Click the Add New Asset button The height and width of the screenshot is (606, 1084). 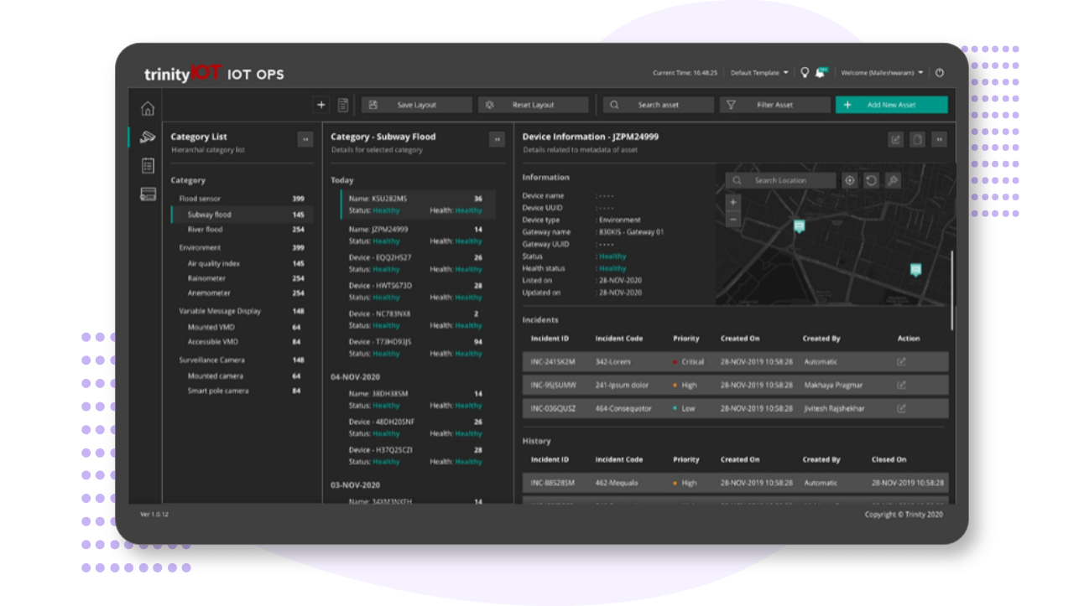coord(892,104)
